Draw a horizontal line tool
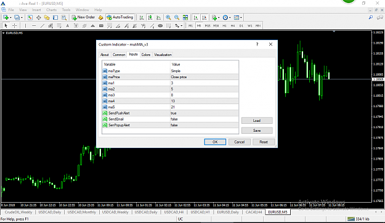This screenshot has width=385, height=223. click(34, 25)
